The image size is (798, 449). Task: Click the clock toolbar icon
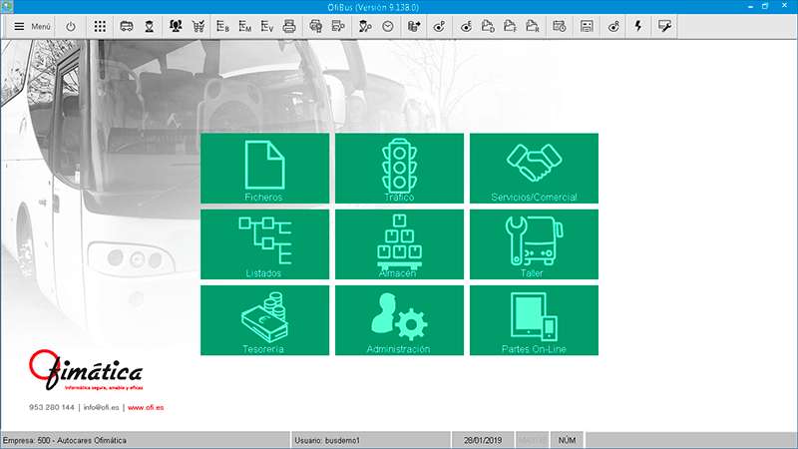point(387,27)
